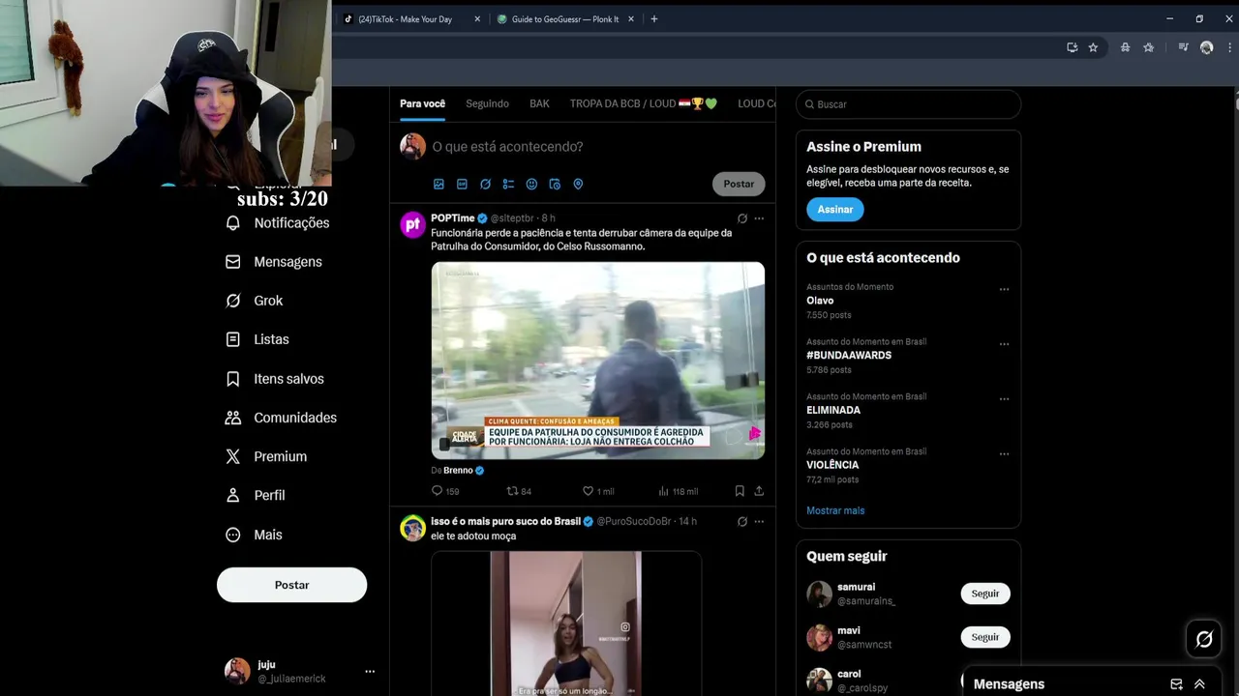Screen dimensions: 1239x696
Task: Open more options on PuroSucoDoBr post
Action: pyautogui.click(x=759, y=521)
